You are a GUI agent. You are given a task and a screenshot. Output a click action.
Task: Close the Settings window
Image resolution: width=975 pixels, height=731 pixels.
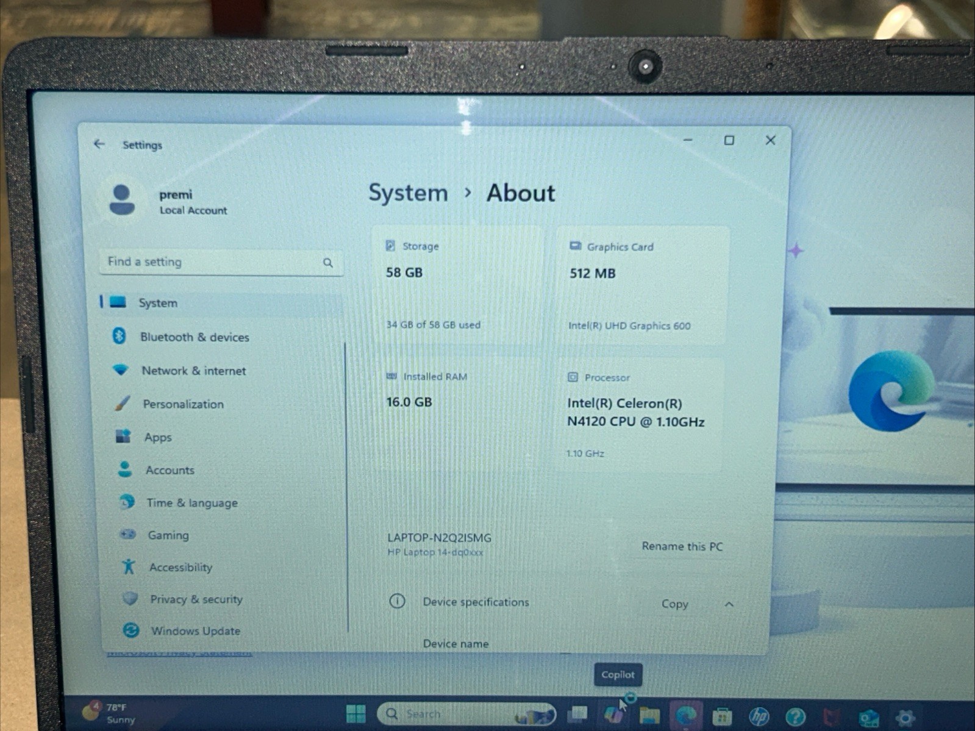[770, 140]
